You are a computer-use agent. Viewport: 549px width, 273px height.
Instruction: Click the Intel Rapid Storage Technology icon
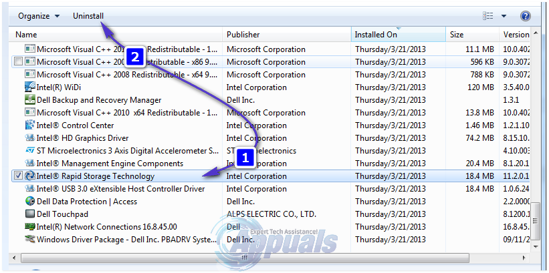point(30,176)
